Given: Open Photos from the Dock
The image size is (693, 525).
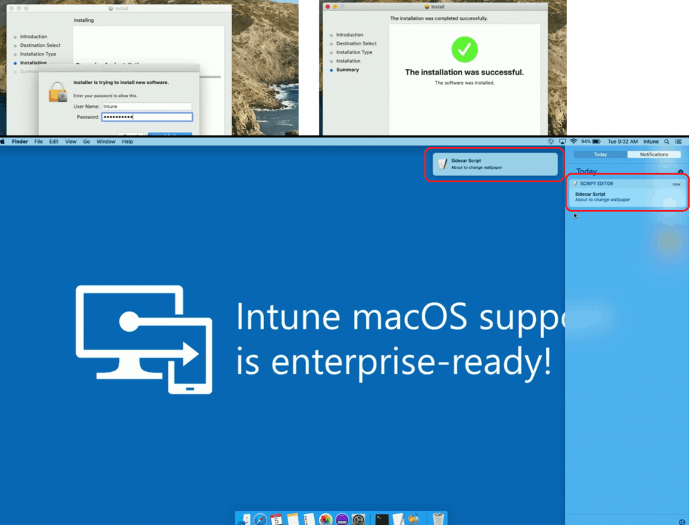Looking at the screenshot, I should pyautogui.click(x=326, y=520).
